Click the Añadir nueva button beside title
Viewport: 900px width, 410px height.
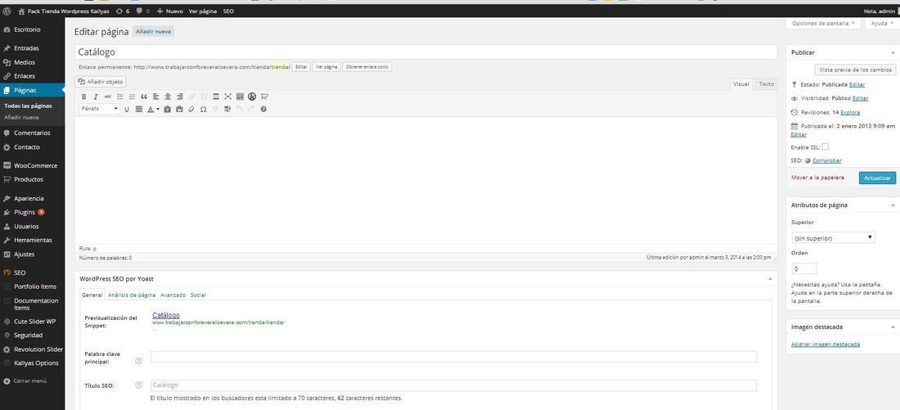click(153, 32)
